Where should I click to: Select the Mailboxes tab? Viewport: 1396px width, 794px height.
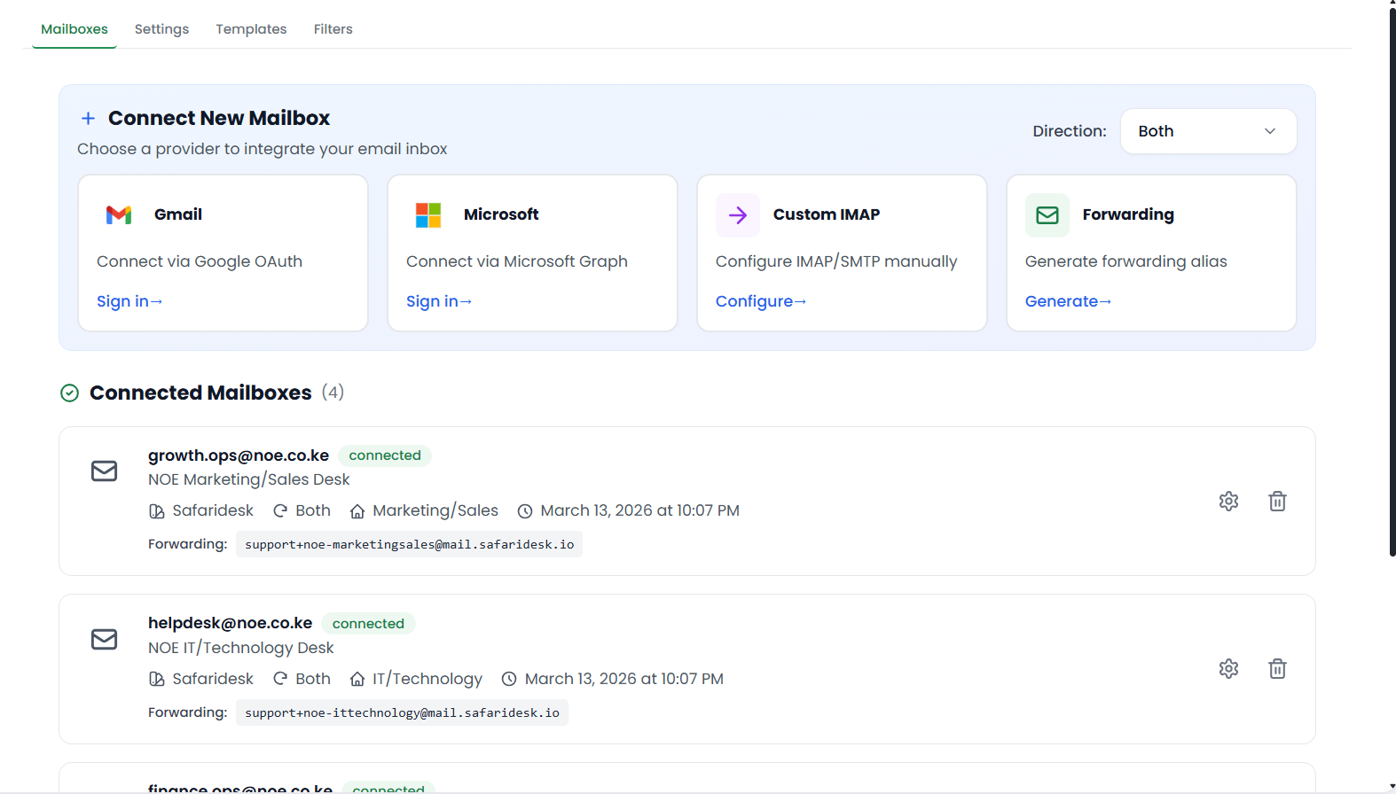point(75,29)
